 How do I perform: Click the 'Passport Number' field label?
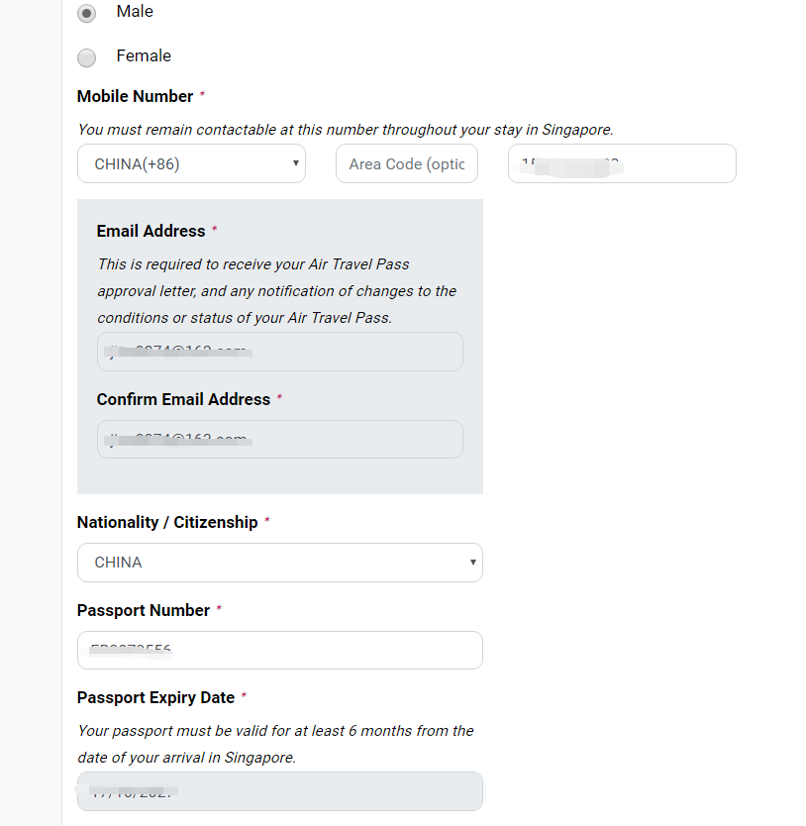click(x=144, y=611)
